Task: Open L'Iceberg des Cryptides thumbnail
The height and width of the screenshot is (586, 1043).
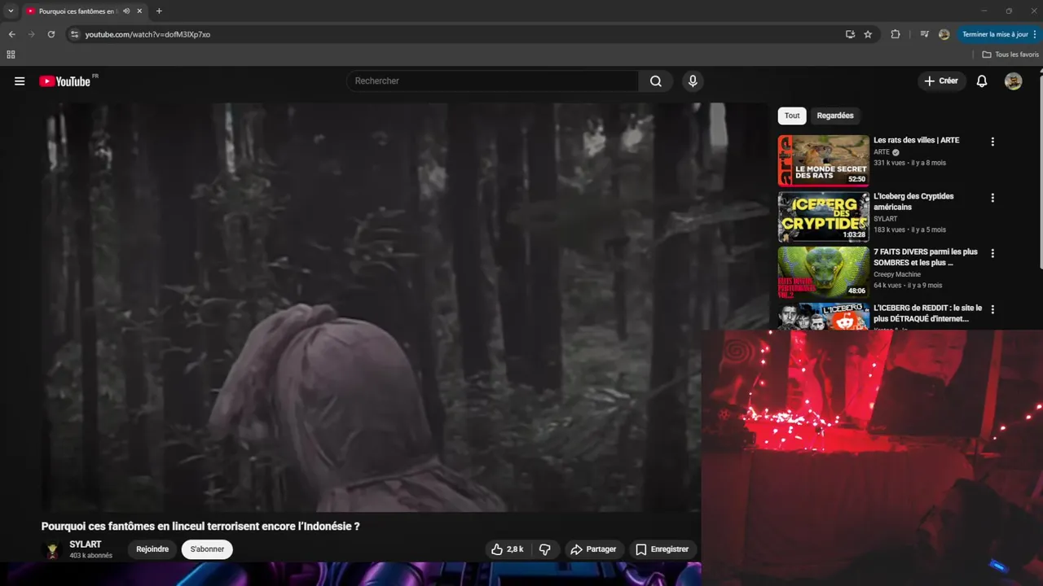Action: [x=823, y=216]
